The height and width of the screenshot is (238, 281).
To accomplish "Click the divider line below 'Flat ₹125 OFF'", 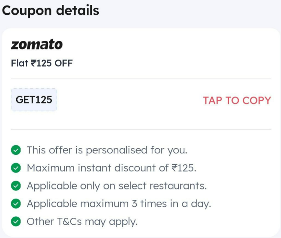I will pos(141,79).
